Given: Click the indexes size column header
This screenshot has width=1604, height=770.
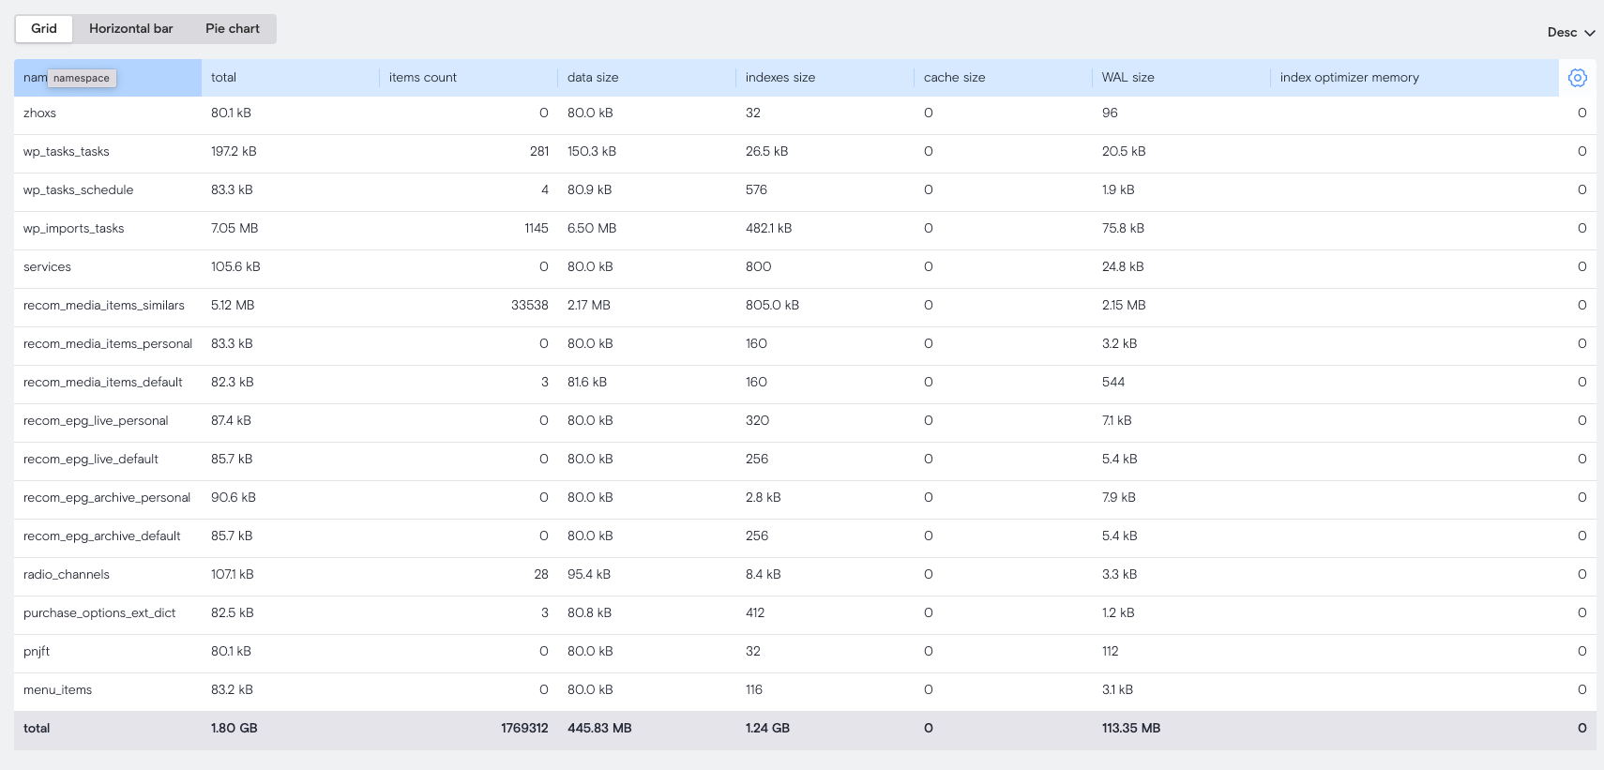Looking at the screenshot, I should point(780,78).
